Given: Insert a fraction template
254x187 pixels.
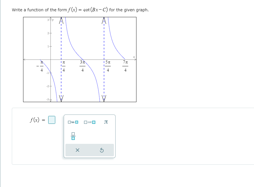Looking at the screenshot, I should pyautogui.click(x=73, y=136).
